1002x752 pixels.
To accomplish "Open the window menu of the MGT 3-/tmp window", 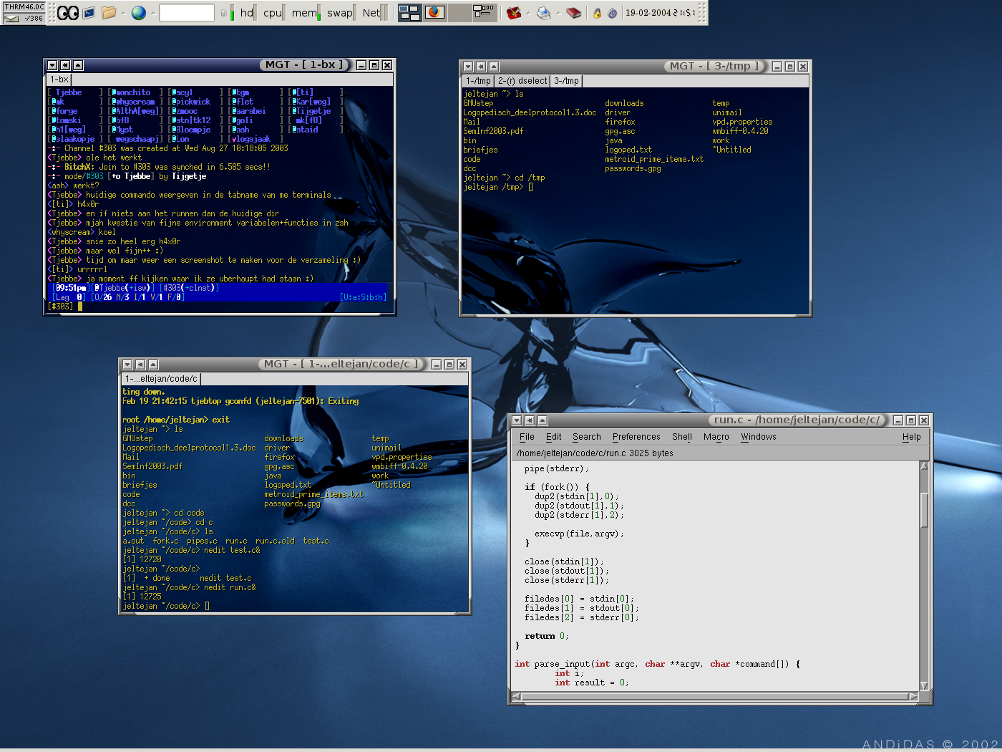I will (468, 67).
